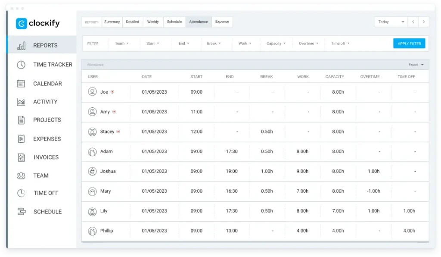Open the Today date range dropdown
Image resolution: width=441 pixels, height=257 pixels.
pos(389,22)
